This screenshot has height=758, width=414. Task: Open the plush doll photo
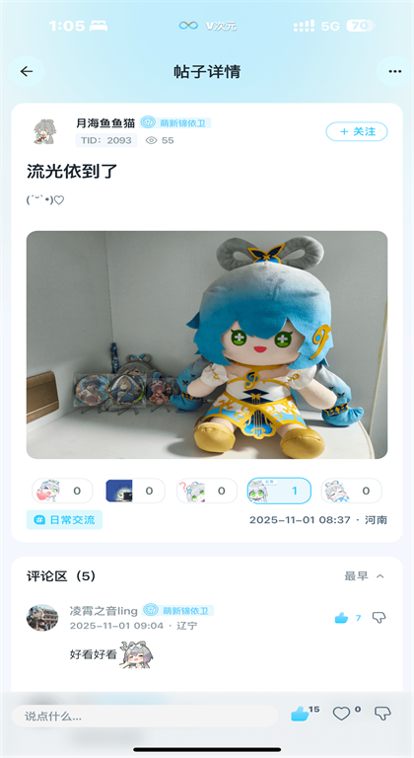pos(207,344)
